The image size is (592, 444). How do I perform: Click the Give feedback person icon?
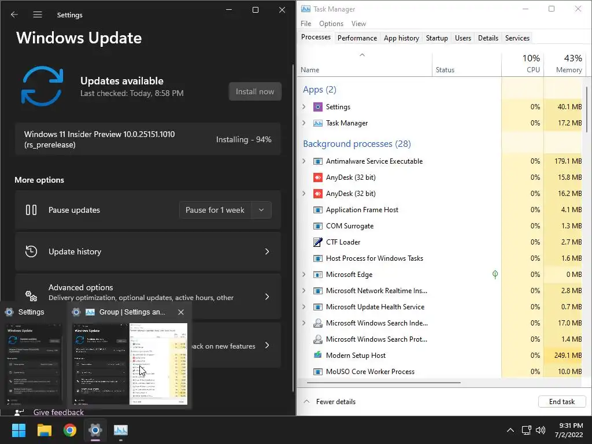[x=19, y=412]
